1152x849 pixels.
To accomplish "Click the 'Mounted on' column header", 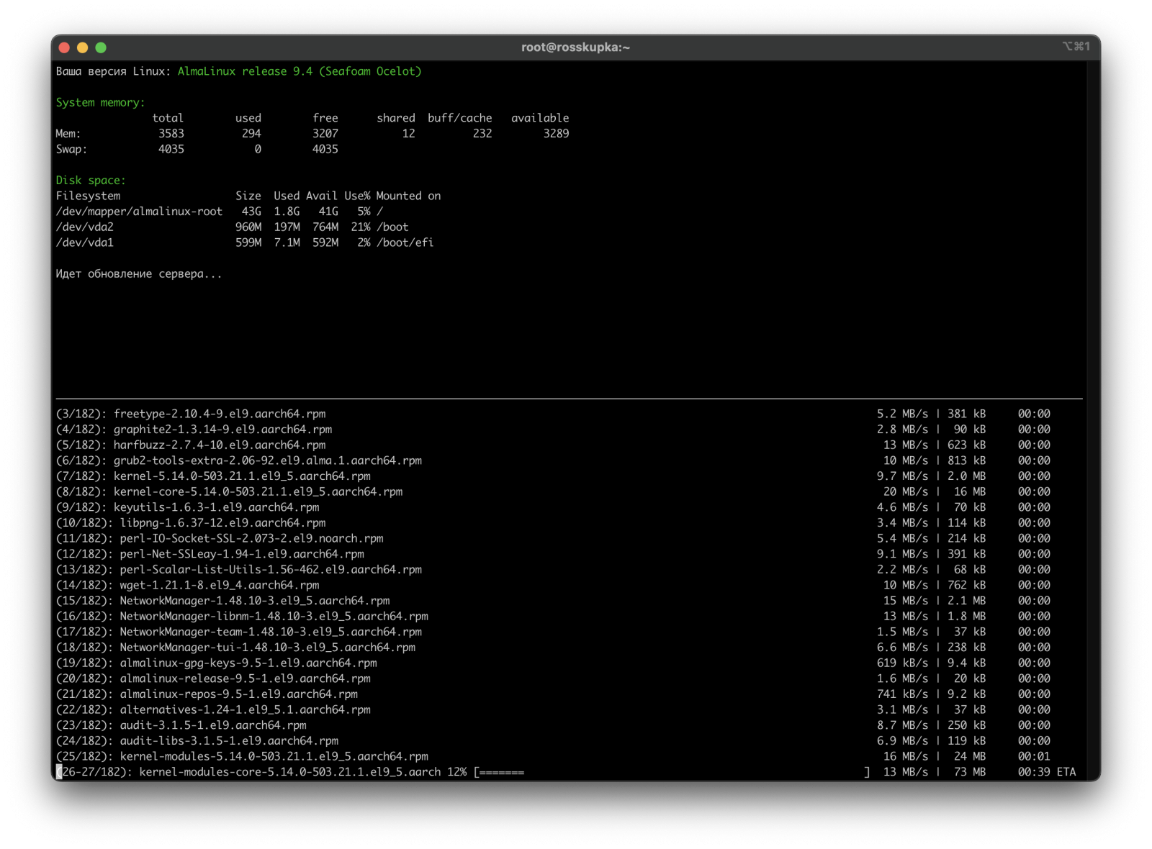I will (x=408, y=196).
